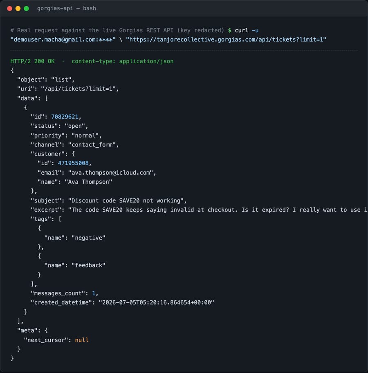Click the "meta": { line
Viewport: 368px width, 373px height.
(32, 331)
